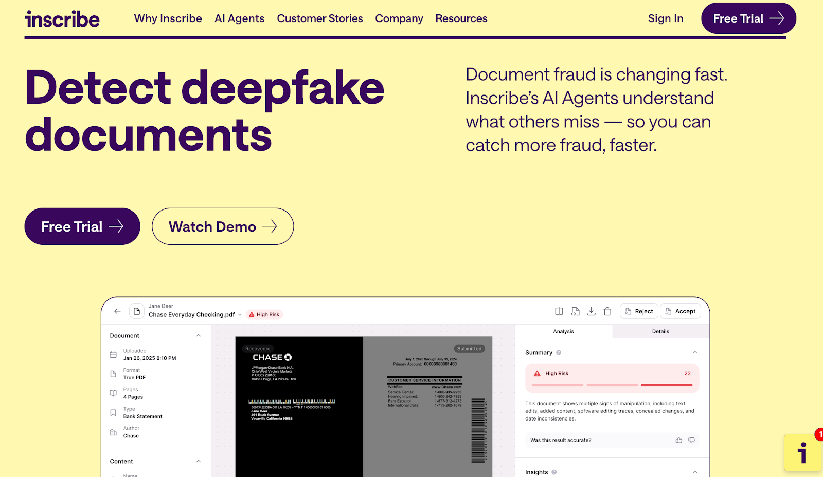Click the Reject button
The image size is (823, 477).
coord(639,311)
